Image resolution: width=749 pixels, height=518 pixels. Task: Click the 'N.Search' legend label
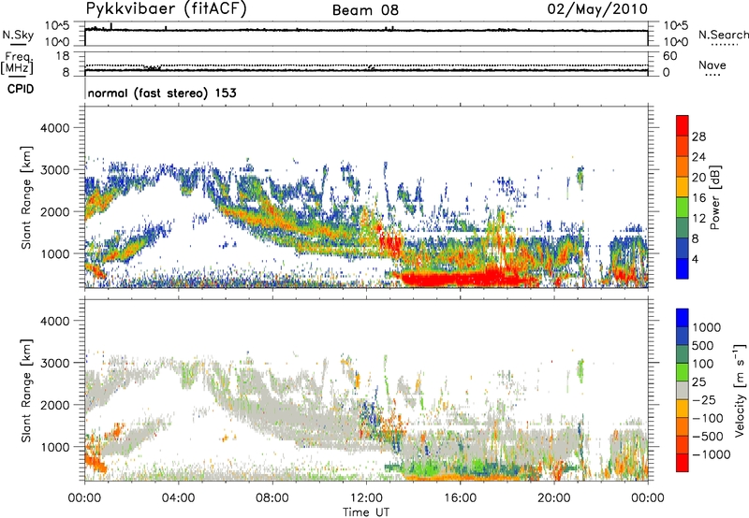point(723,35)
